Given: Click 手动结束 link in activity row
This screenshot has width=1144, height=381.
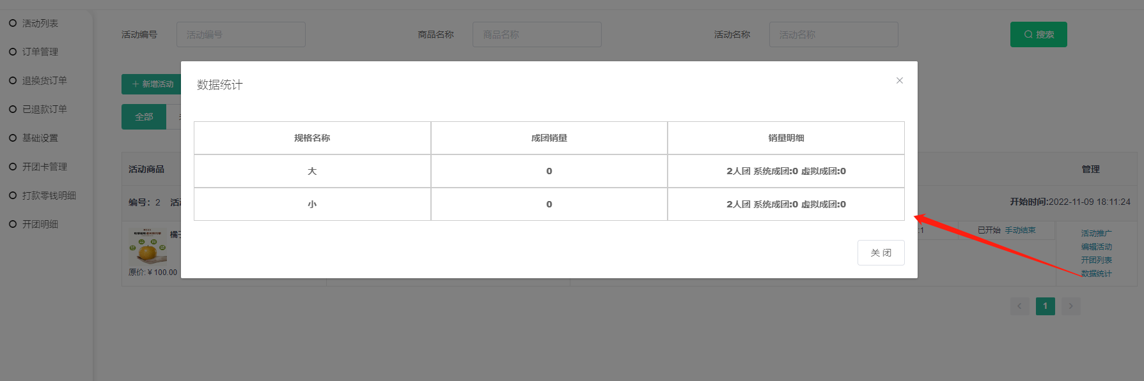Looking at the screenshot, I should (x=1020, y=230).
